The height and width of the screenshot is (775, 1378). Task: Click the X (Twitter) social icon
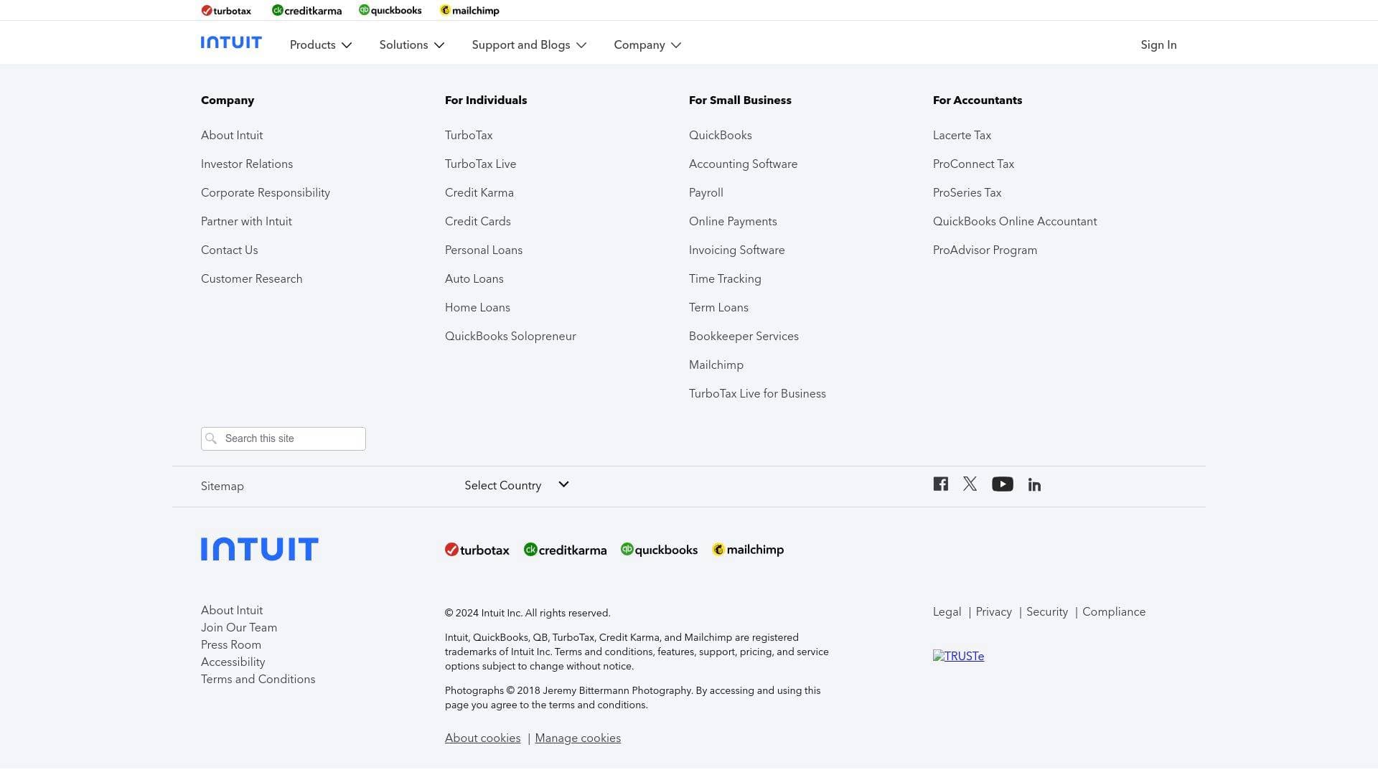click(x=970, y=484)
